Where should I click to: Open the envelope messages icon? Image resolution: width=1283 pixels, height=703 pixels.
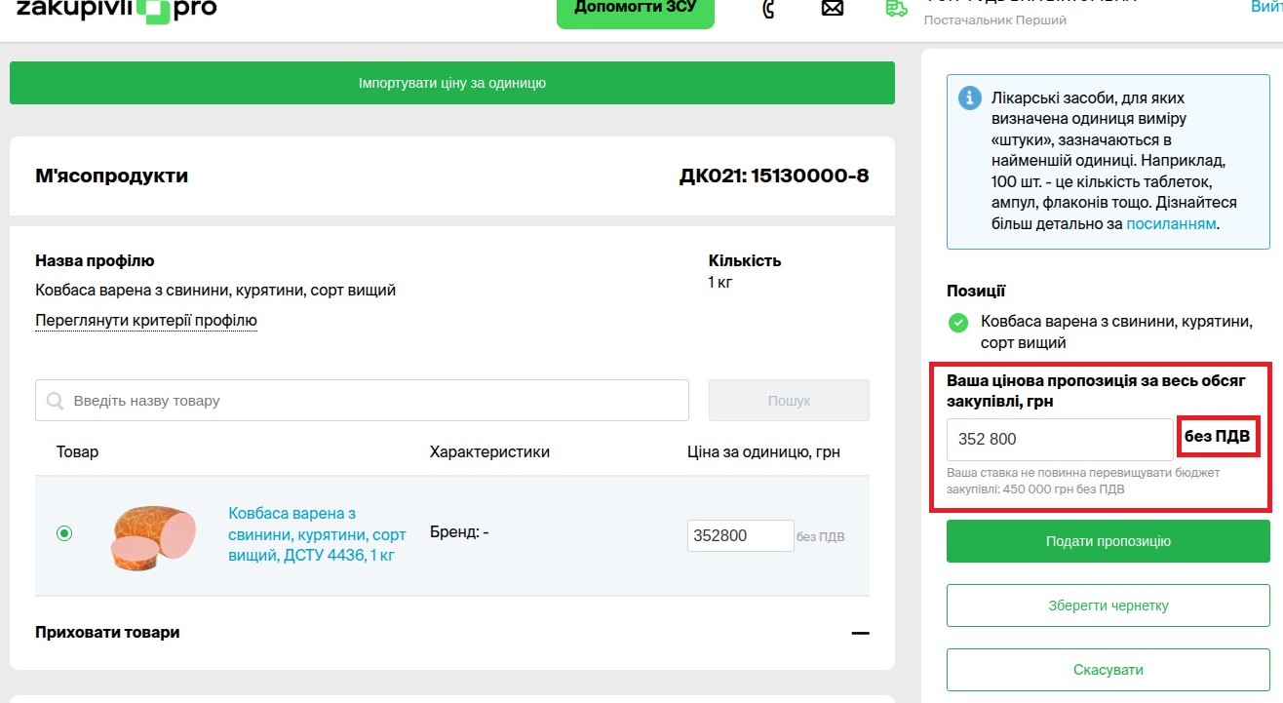(832, 9)
